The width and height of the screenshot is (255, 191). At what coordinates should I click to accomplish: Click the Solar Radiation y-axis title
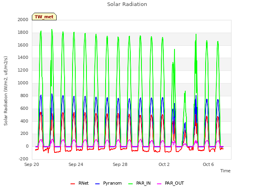[6, 91]
